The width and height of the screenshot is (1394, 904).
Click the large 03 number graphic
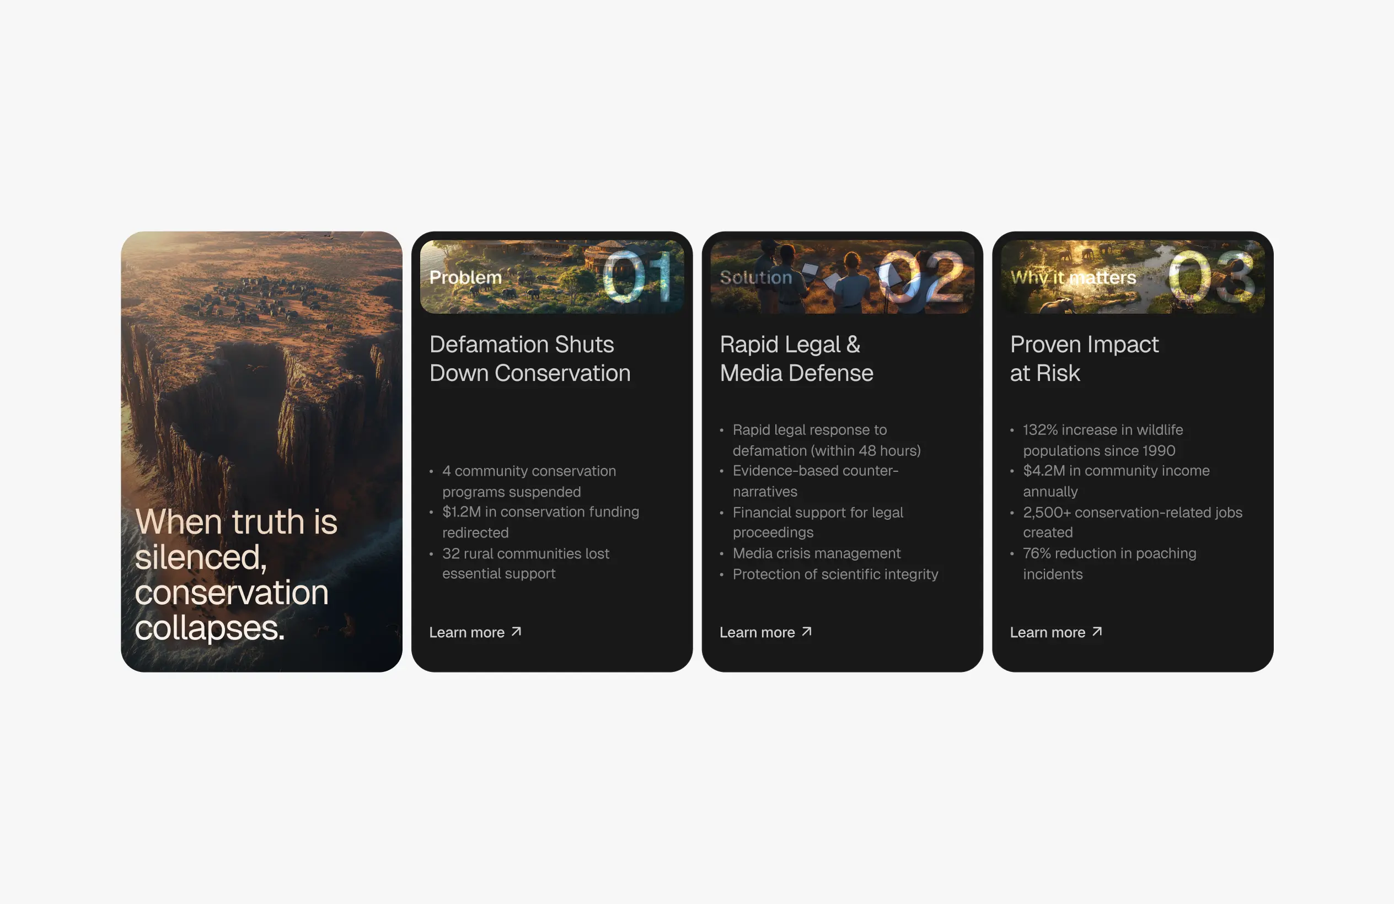pos(1211,277)
